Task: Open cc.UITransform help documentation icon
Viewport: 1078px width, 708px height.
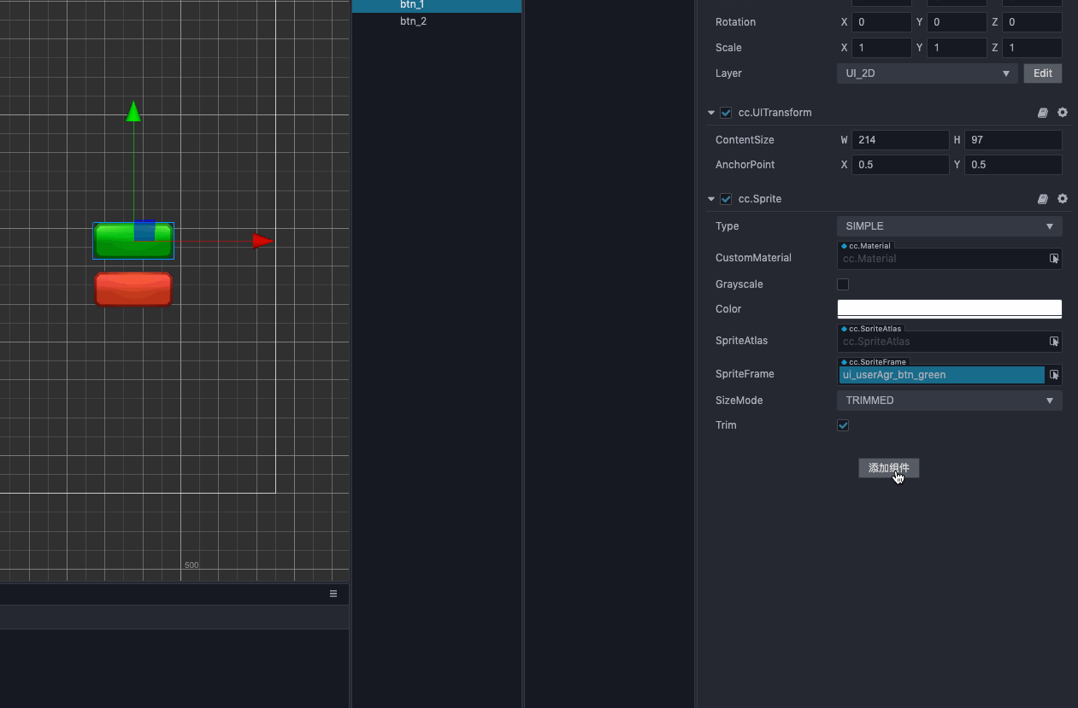Action: coord(1043,113)
